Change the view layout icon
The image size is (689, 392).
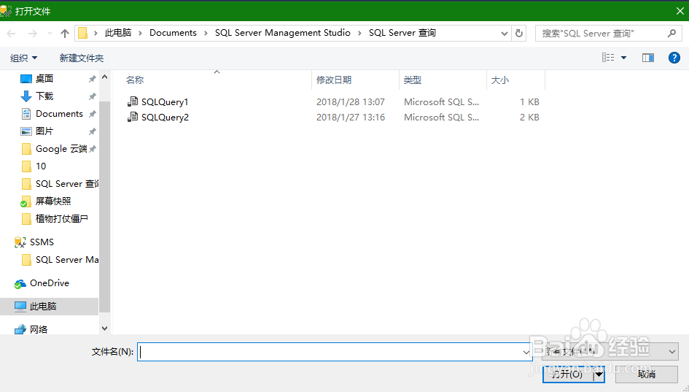[608, 58]
